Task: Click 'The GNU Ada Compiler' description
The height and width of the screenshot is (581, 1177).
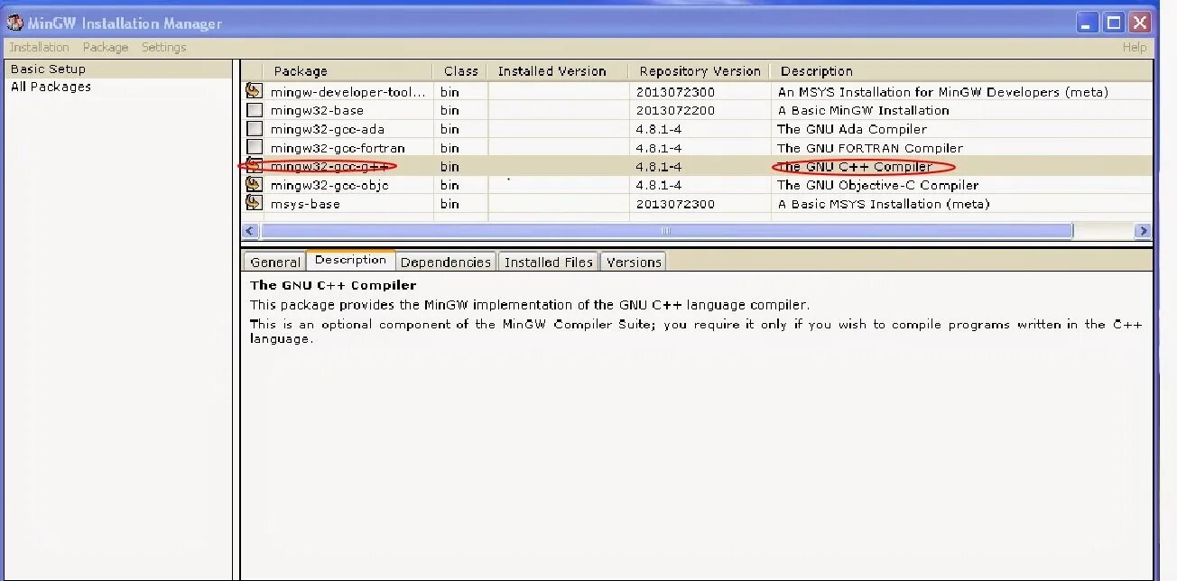Action: coord(851,129)
